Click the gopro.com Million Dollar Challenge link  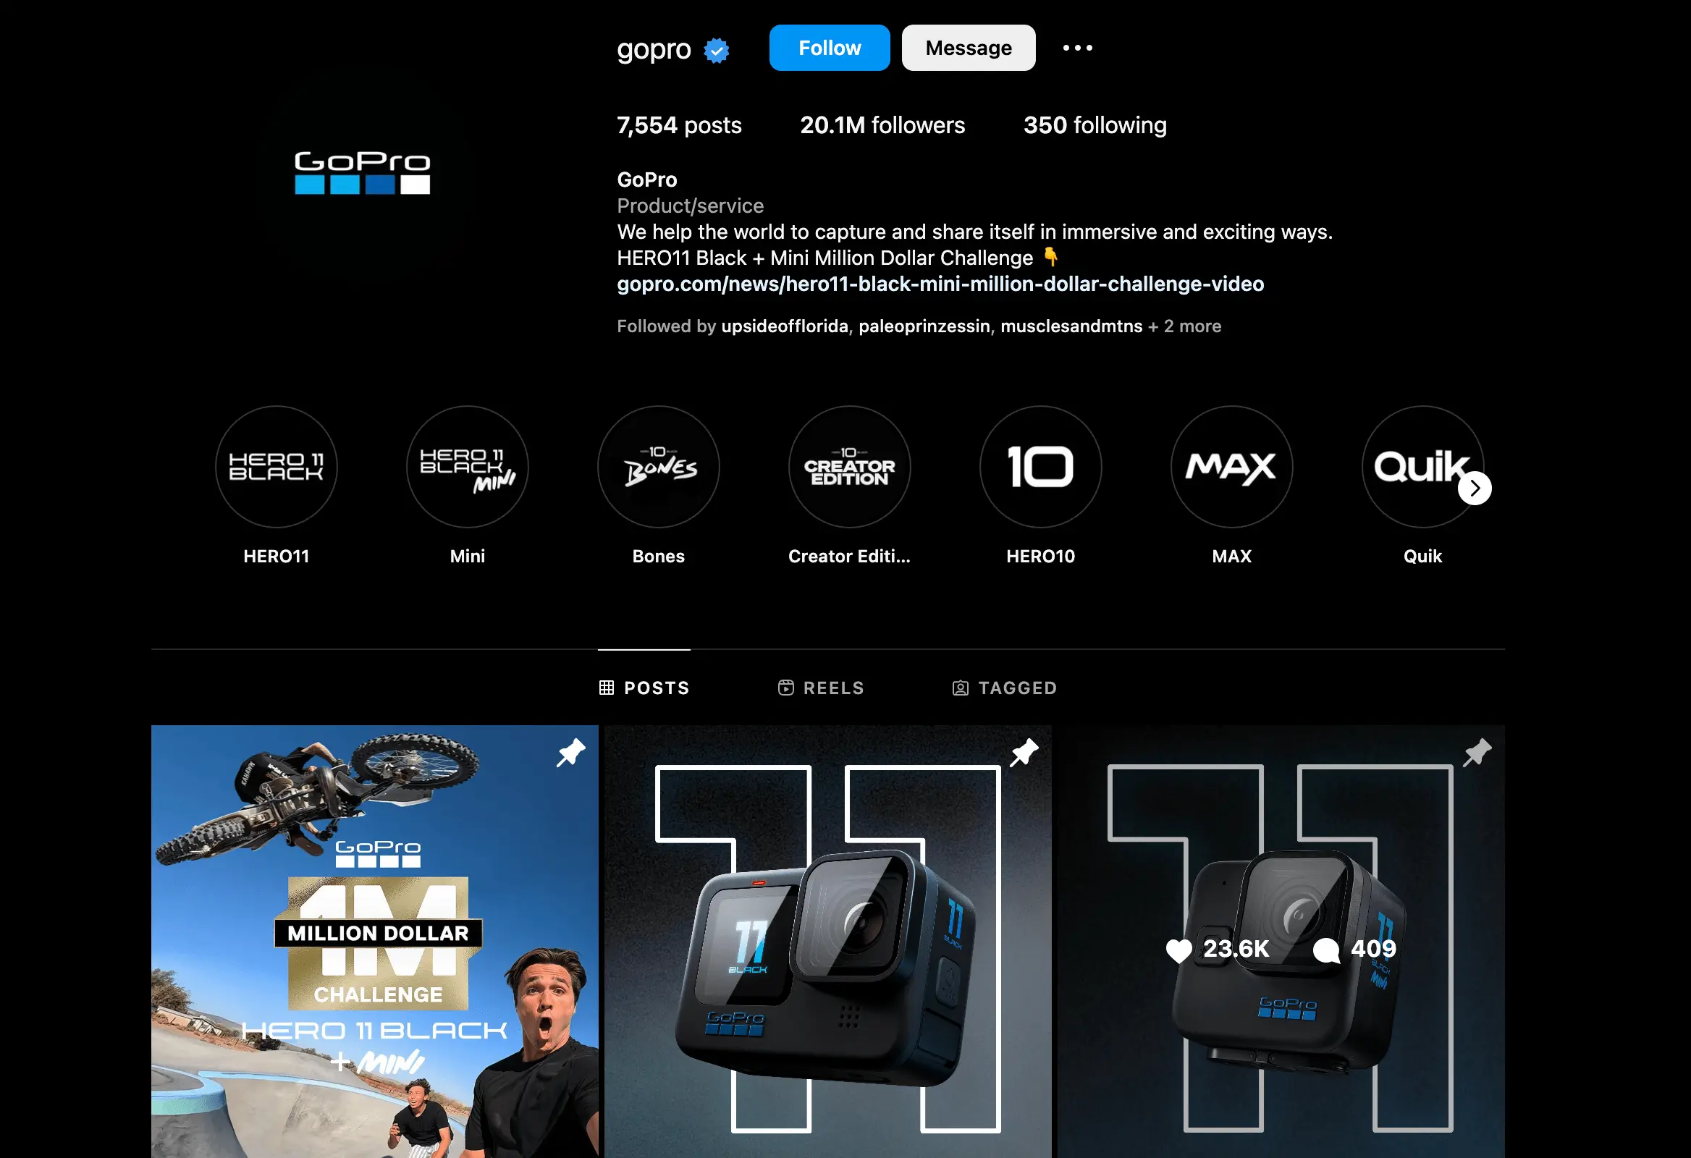coord(940,284)
